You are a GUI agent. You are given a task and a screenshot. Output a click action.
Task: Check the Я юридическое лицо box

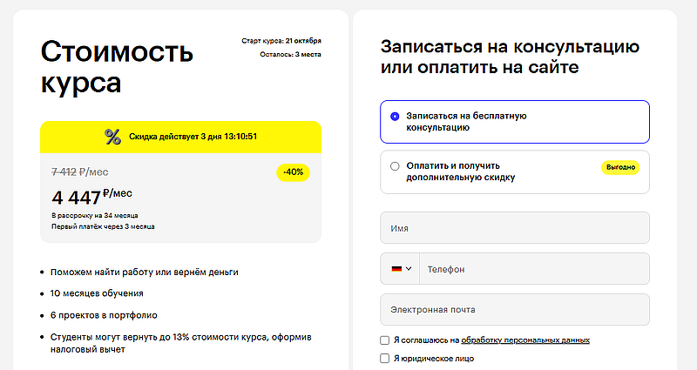(385, 358)
